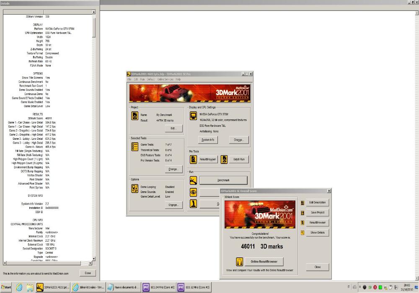This screenshot has height=293, width=419.
Task: Click the Details list scroll down arrow
Action: click(x=94, y=259)
